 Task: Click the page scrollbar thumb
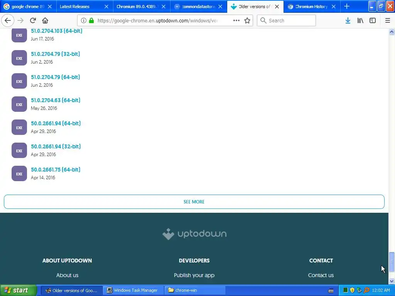(x=392, y=262)
